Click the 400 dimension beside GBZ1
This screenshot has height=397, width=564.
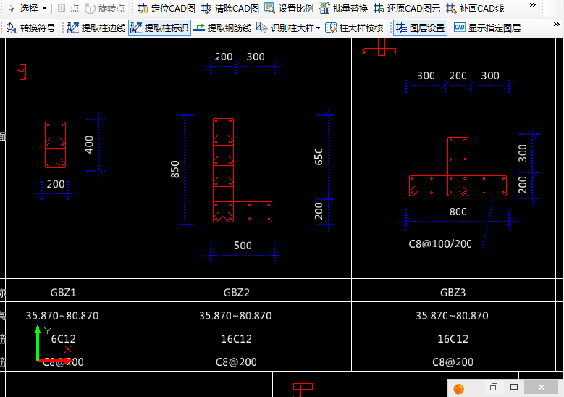89,145
